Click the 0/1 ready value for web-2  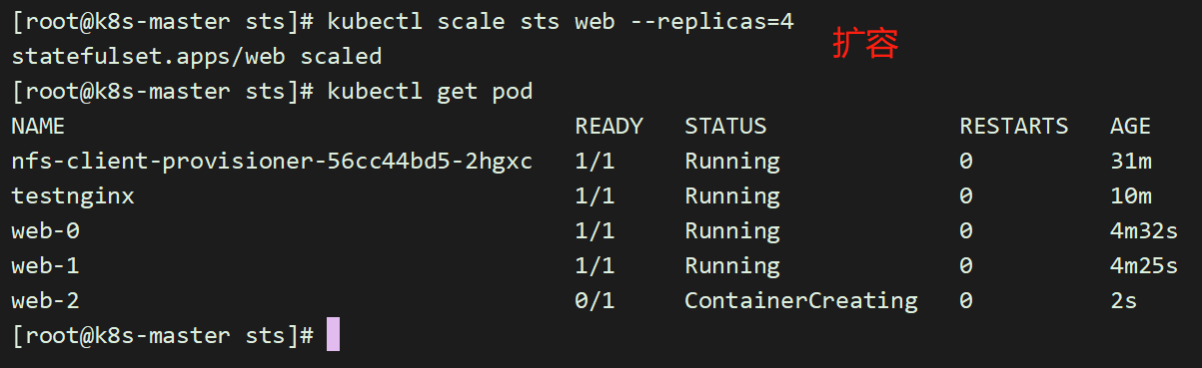(596, 300)
